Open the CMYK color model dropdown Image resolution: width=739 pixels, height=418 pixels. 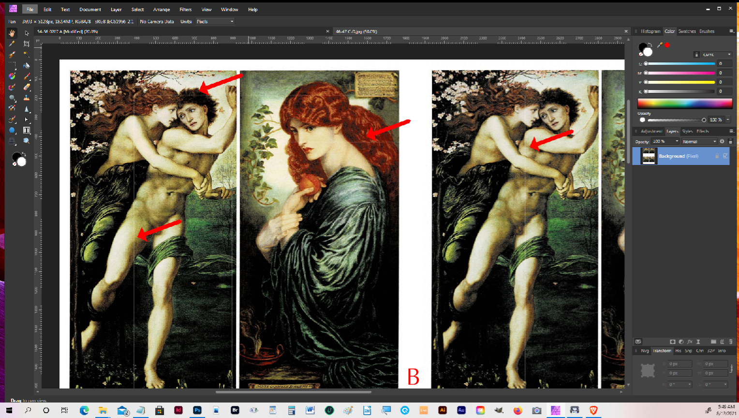pyautogui.click(x=717, y=55)
